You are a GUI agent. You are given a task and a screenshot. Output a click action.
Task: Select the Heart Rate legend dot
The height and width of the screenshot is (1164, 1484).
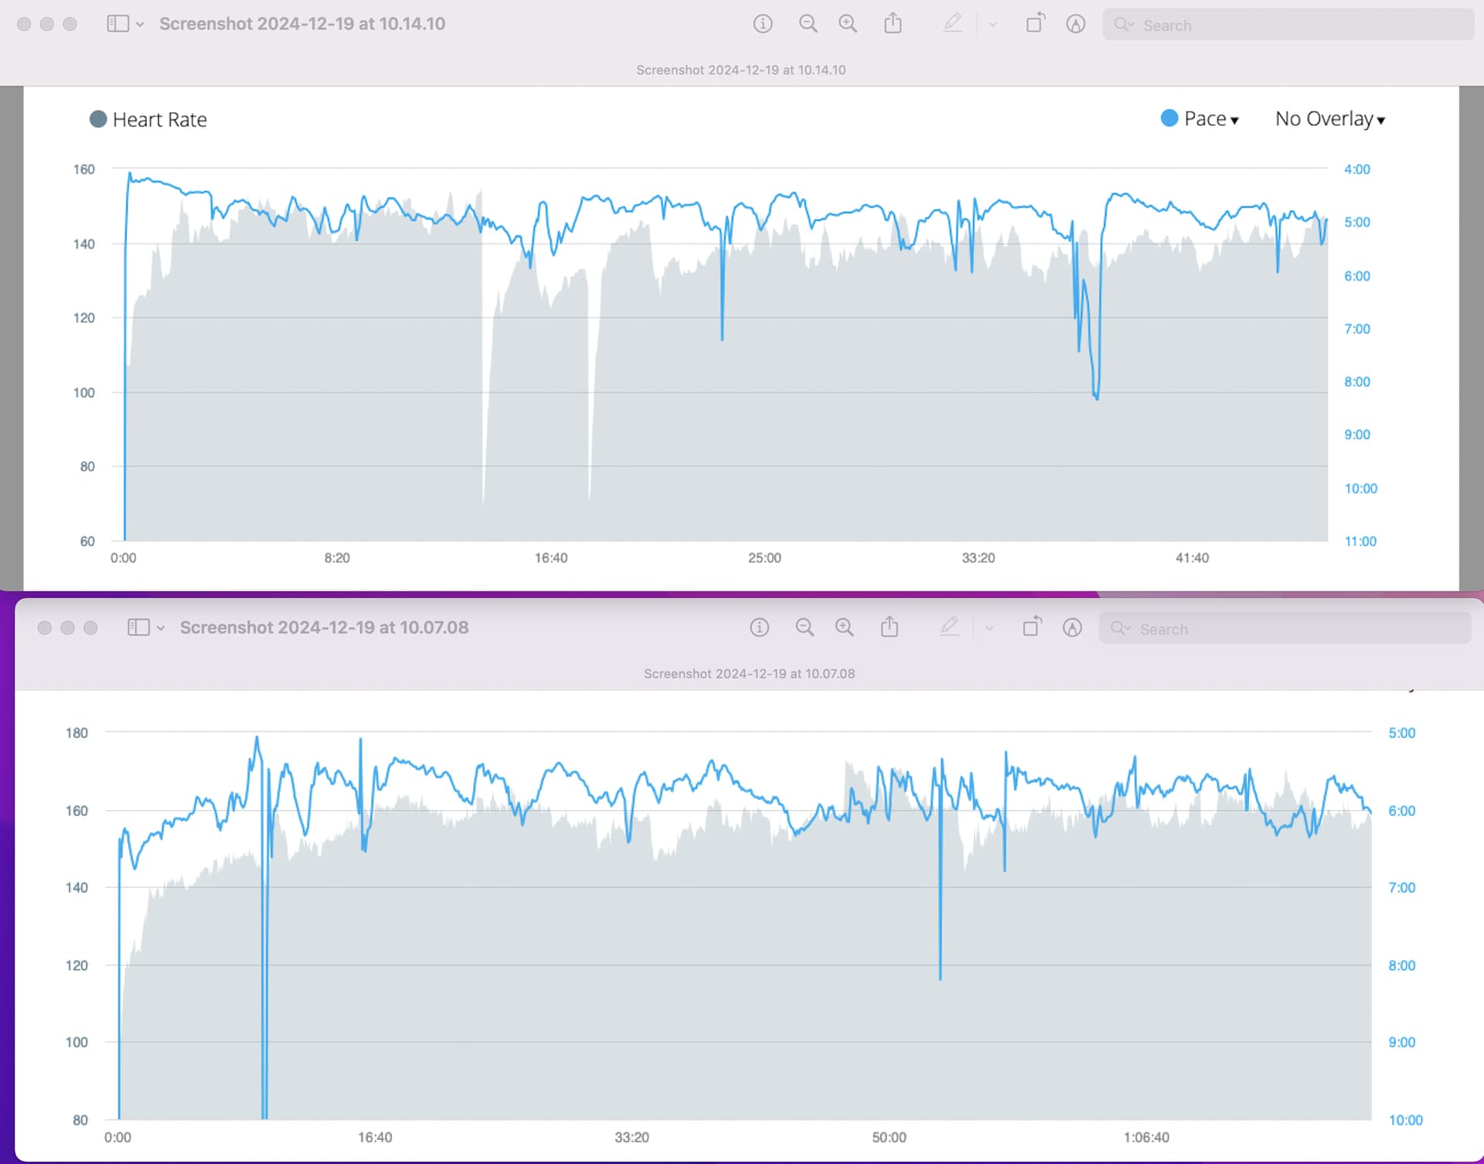98,119
